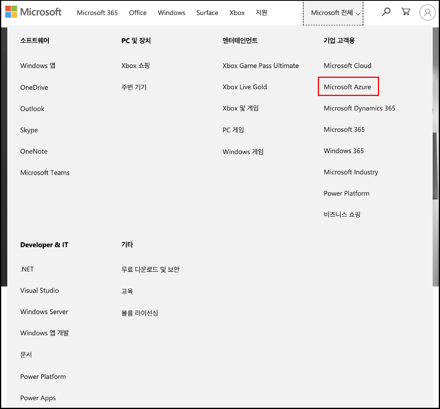Open 볼륨 라이선싱 link

pyautogui.click(x=140, y=313)
